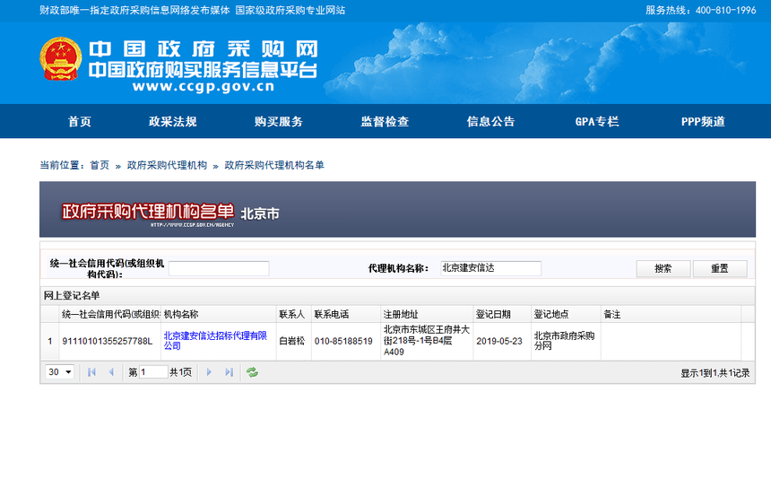Click the 备注 column header
Viewport: 771px width, 479px height.
click(x=671, y=314)
